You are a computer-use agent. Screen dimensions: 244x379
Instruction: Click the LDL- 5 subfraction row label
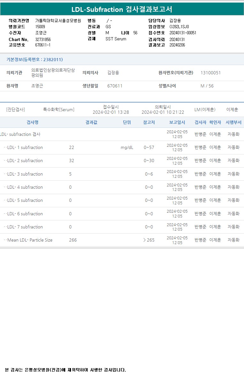[25, 200]
